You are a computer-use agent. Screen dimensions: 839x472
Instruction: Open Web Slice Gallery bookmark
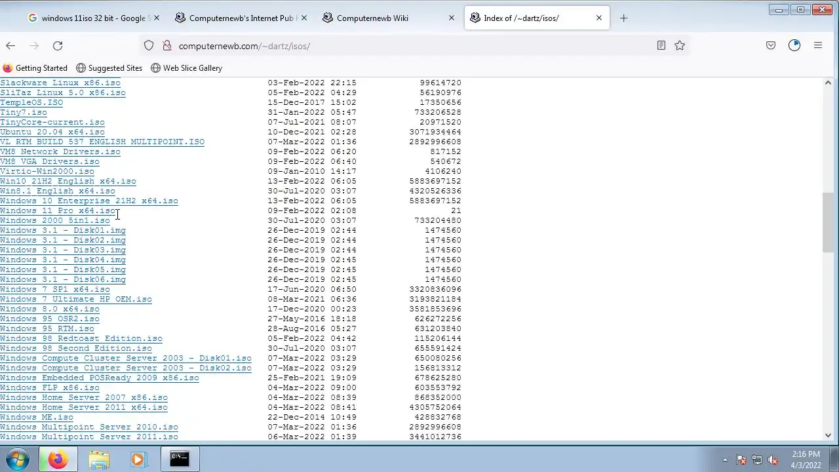(187, 68)
